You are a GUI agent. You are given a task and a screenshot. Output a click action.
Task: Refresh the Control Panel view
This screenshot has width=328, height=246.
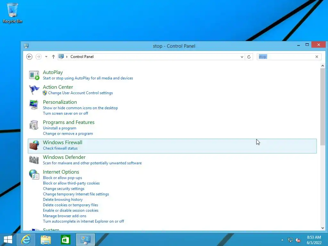click(249, 57)
